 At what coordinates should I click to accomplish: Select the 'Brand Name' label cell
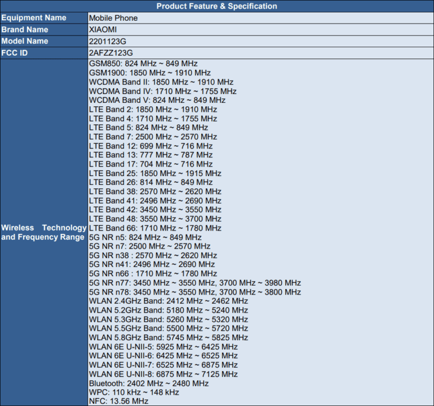point(44,30)
